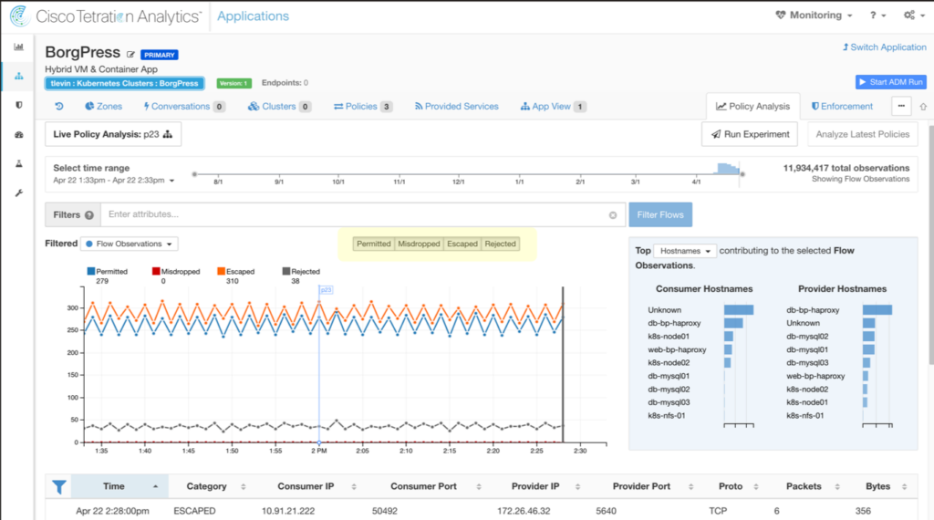This screenshot has width=934, height=520.
Task: Click the Filters help question icon
Action: click(x=89, y=215)
